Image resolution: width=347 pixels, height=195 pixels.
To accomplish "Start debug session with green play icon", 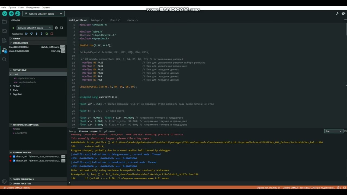I will click(13, 28).
